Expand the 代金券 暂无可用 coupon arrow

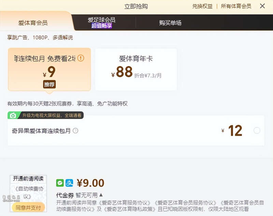pyautogui.click(x=101, y=195)
